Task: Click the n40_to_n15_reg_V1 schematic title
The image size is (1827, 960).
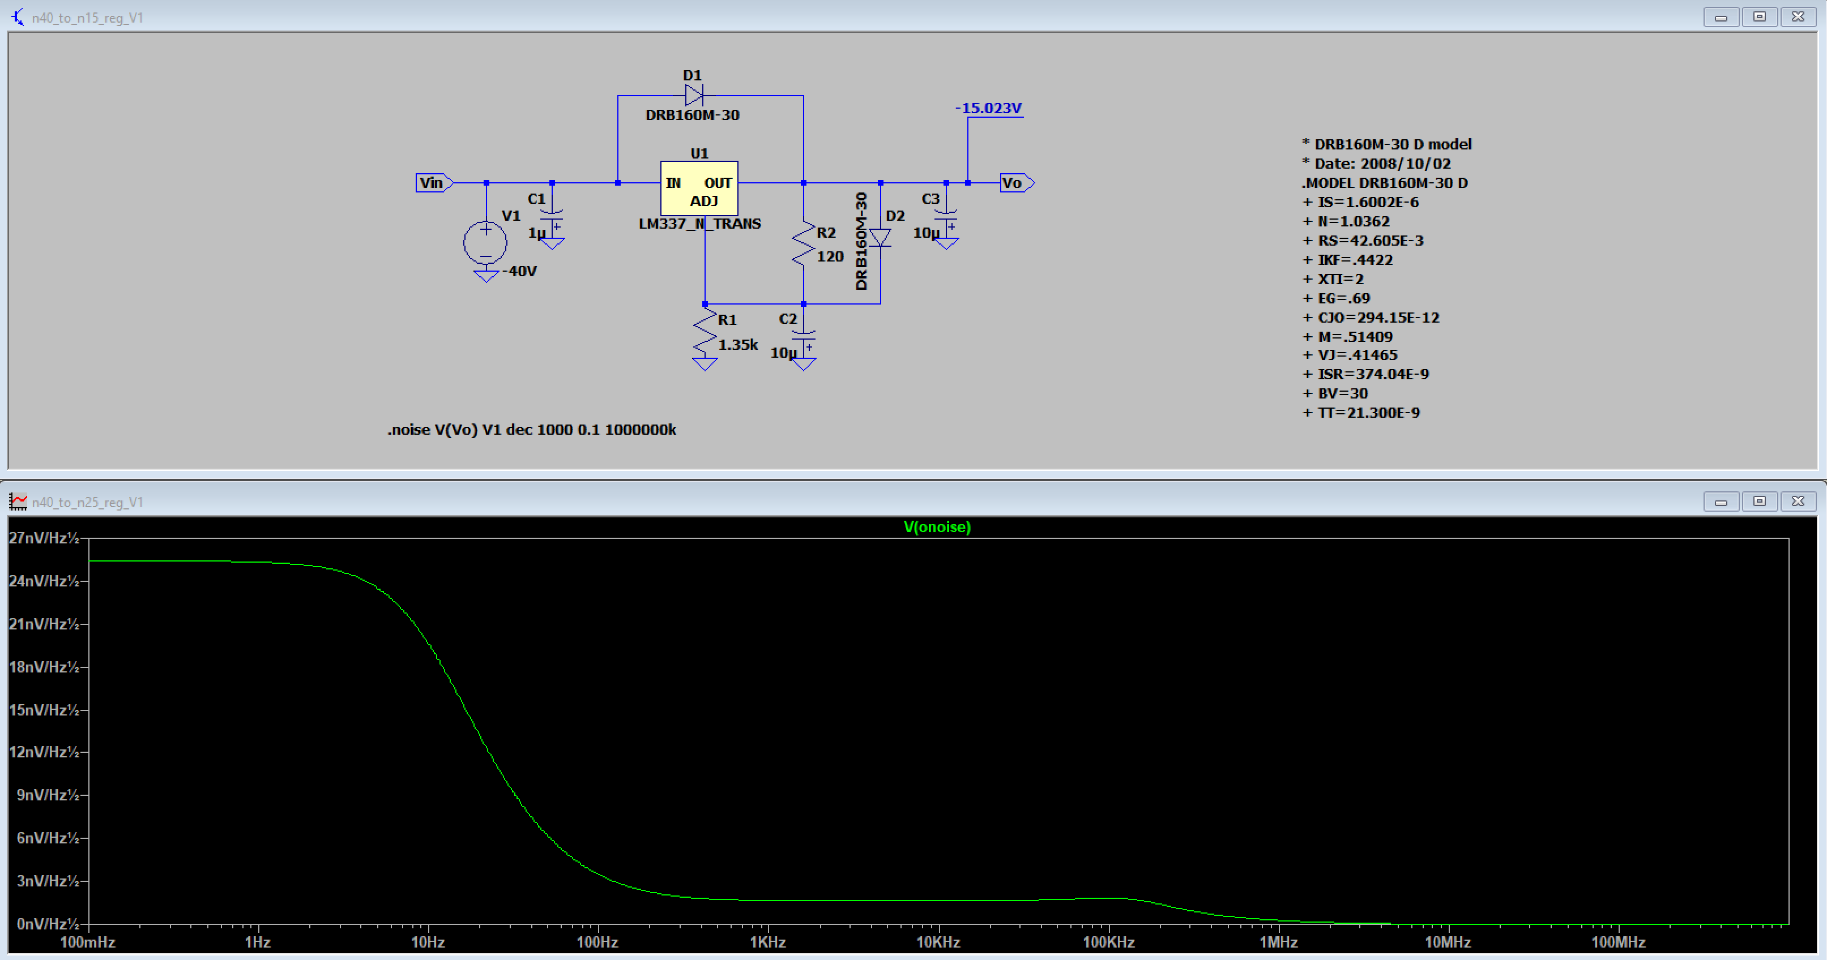Action: (88, 18)
